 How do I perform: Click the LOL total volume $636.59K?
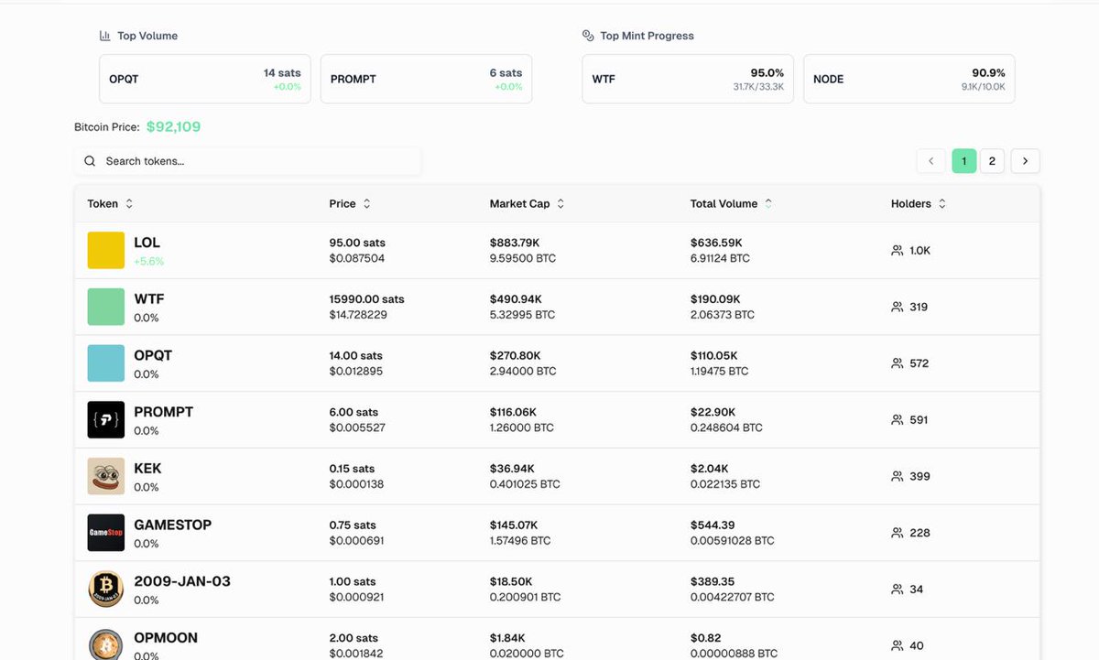pyautogui.click(x=716, y=243)
